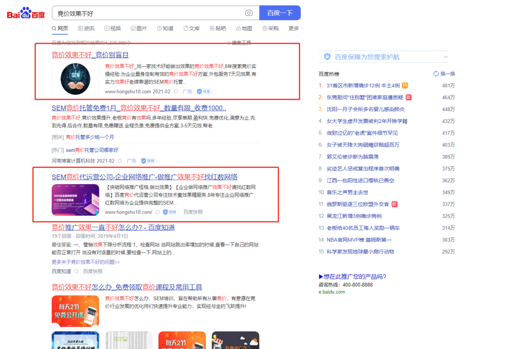
Task: Click the Baidu logo
Action: 26,13
